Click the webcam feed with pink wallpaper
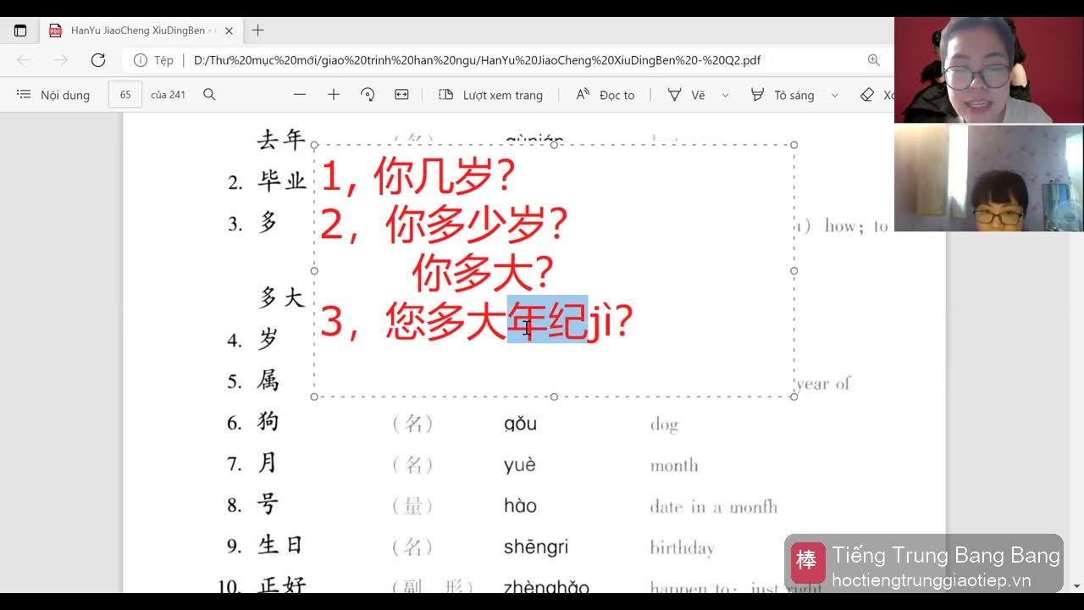The height and width of the screenshot is (610, 1084). 988,178
